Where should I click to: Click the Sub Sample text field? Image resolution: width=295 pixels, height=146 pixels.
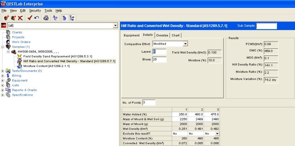[266, 26]
